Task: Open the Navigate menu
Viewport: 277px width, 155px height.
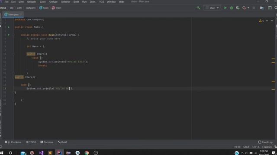Action: 31,2
